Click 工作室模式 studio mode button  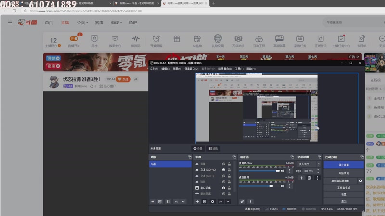pos(344,188)
